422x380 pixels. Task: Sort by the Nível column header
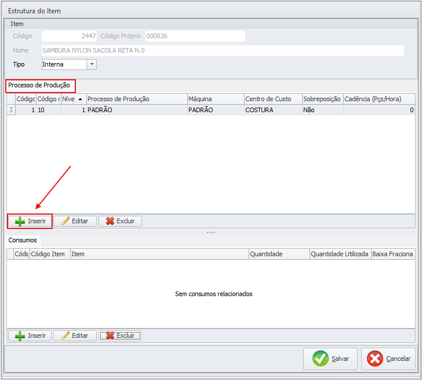(x=73, y=99)
